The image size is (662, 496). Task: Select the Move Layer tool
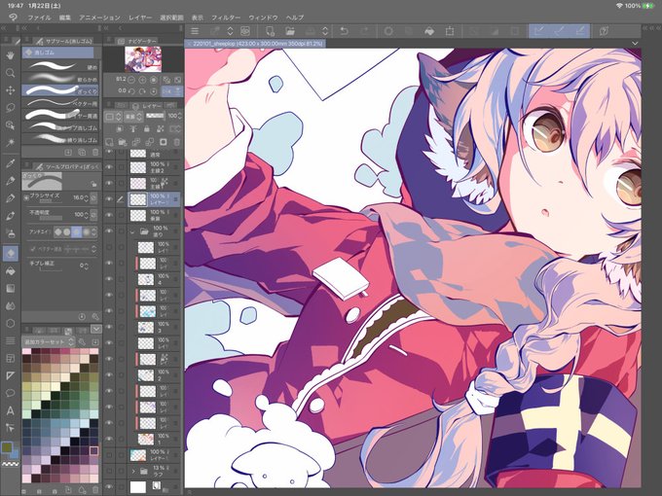click(10, 89)
